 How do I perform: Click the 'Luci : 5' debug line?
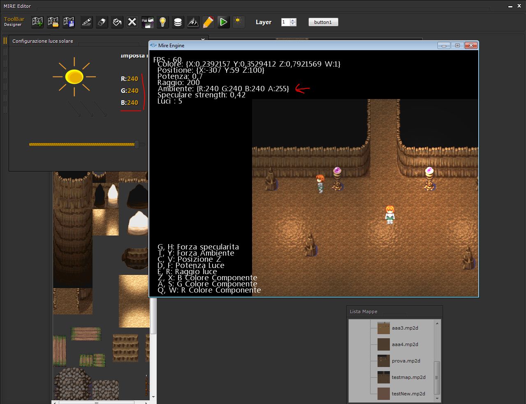170,101
